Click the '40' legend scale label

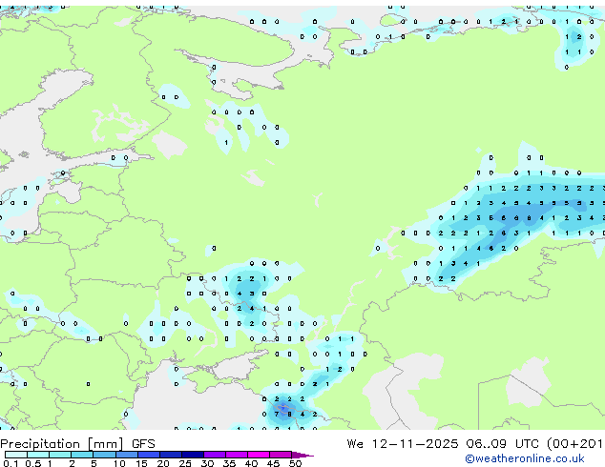(x=251, y=463)
